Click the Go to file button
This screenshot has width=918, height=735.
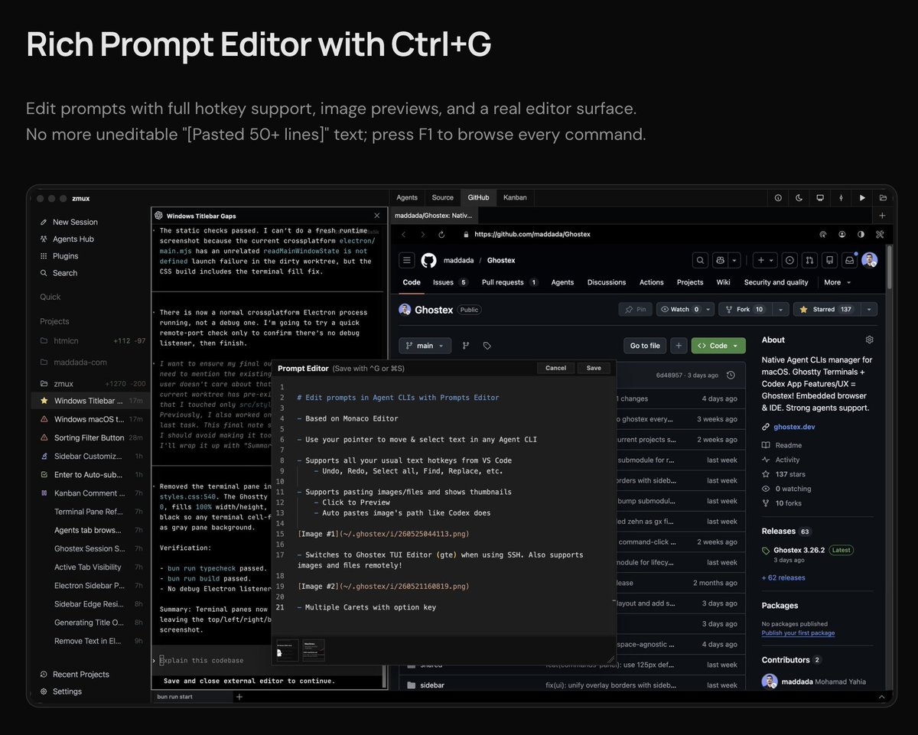[645, 346]
